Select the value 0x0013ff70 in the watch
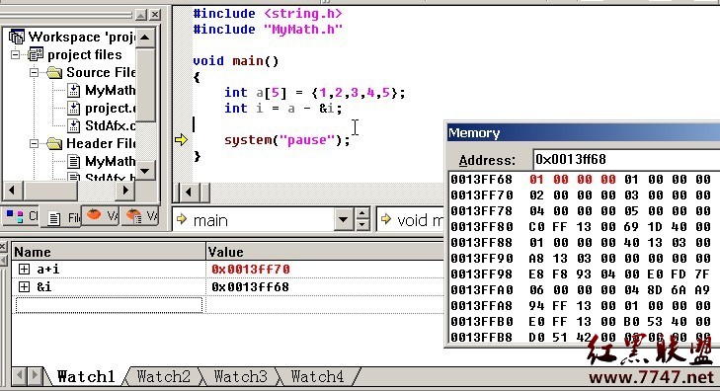Viewport: 720px width, 391px height. coord(251,269)
